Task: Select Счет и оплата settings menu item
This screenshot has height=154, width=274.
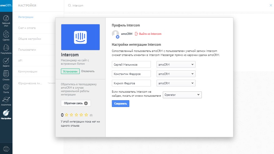Action: click(x=27, y=28)
